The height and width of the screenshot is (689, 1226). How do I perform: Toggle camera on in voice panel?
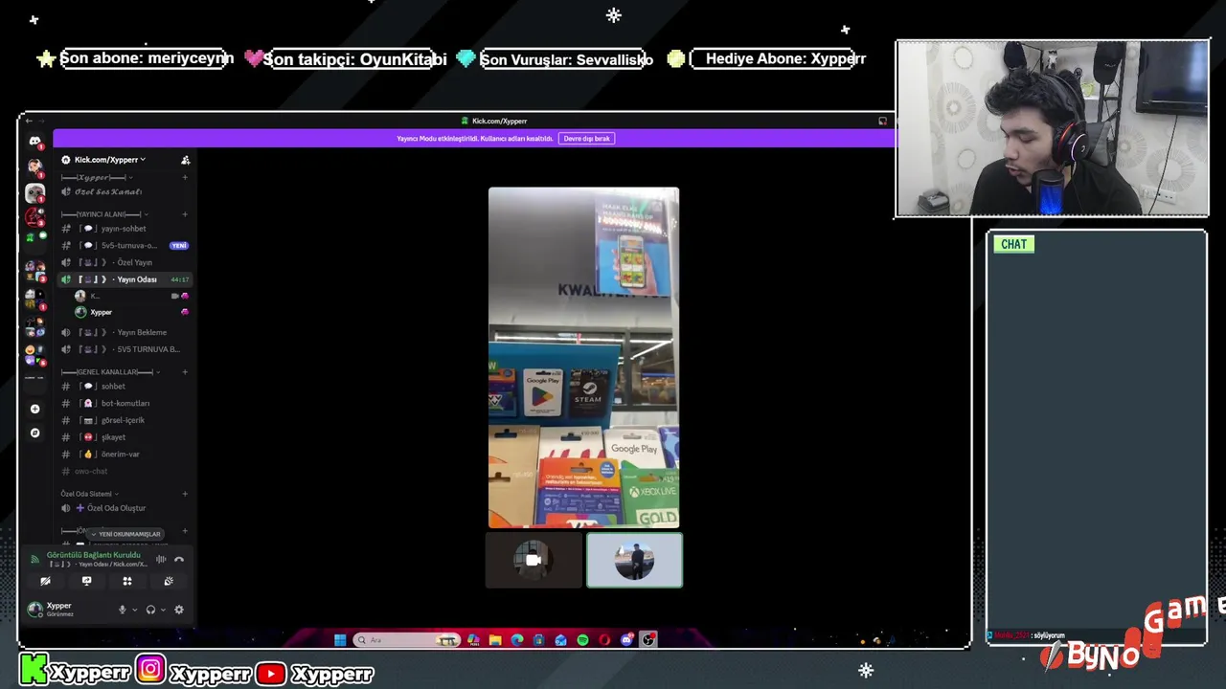(x=45, y=581)
